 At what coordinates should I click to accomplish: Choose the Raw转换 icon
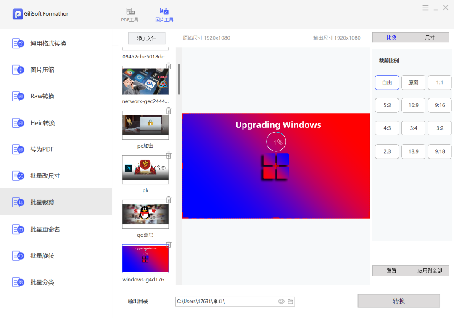click(x=18, y=96)
